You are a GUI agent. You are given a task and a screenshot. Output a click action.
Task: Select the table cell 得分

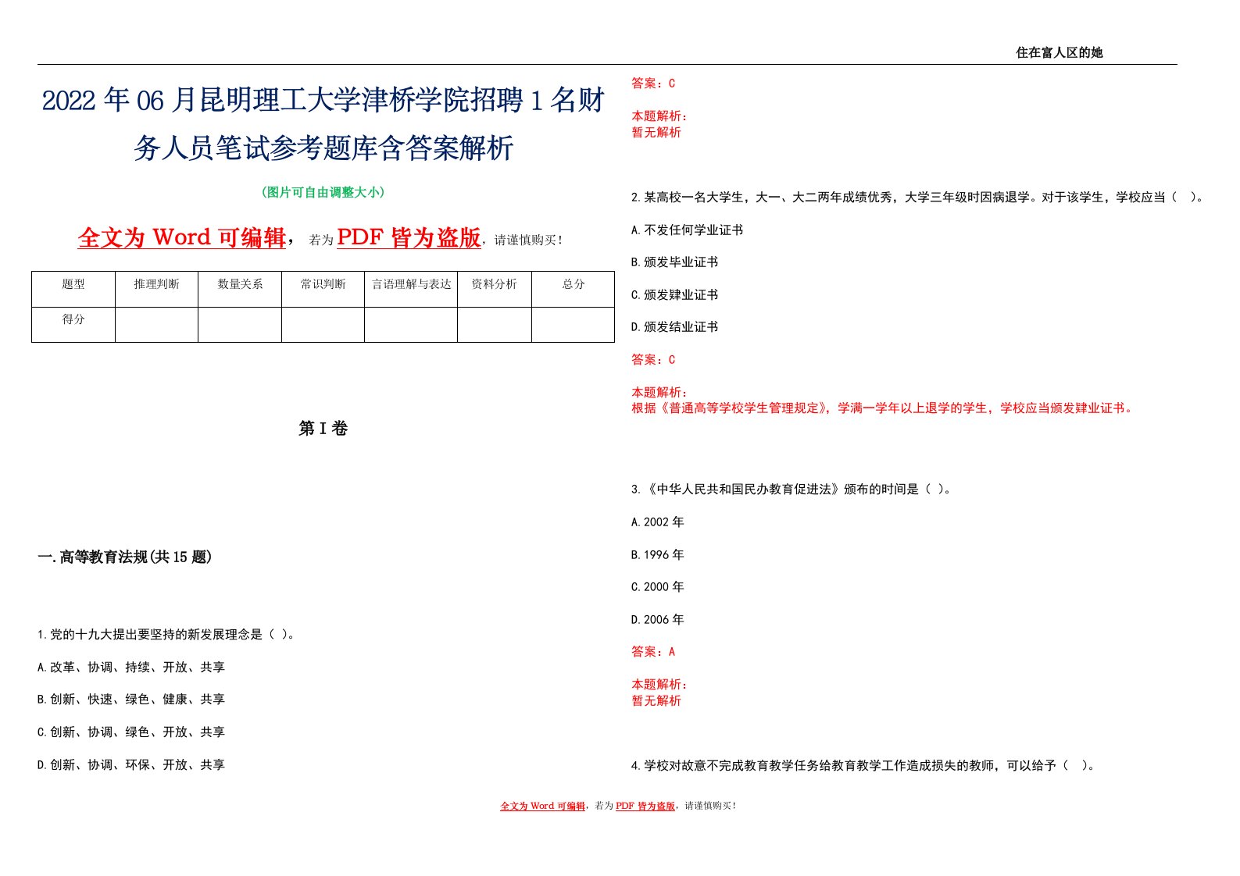pyautogui.click(x=73, y=324)
